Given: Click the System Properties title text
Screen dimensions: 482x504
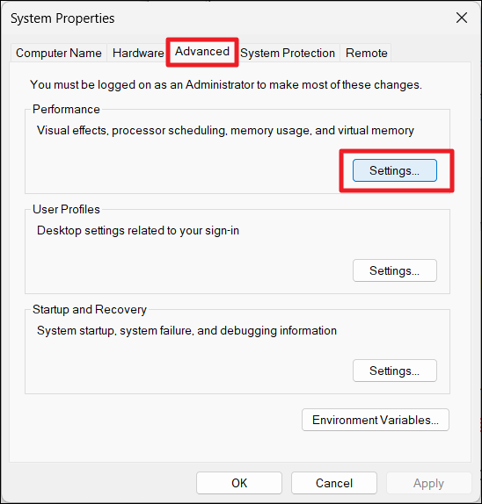Looking at the screenshot, I should [x=62, y=18].
